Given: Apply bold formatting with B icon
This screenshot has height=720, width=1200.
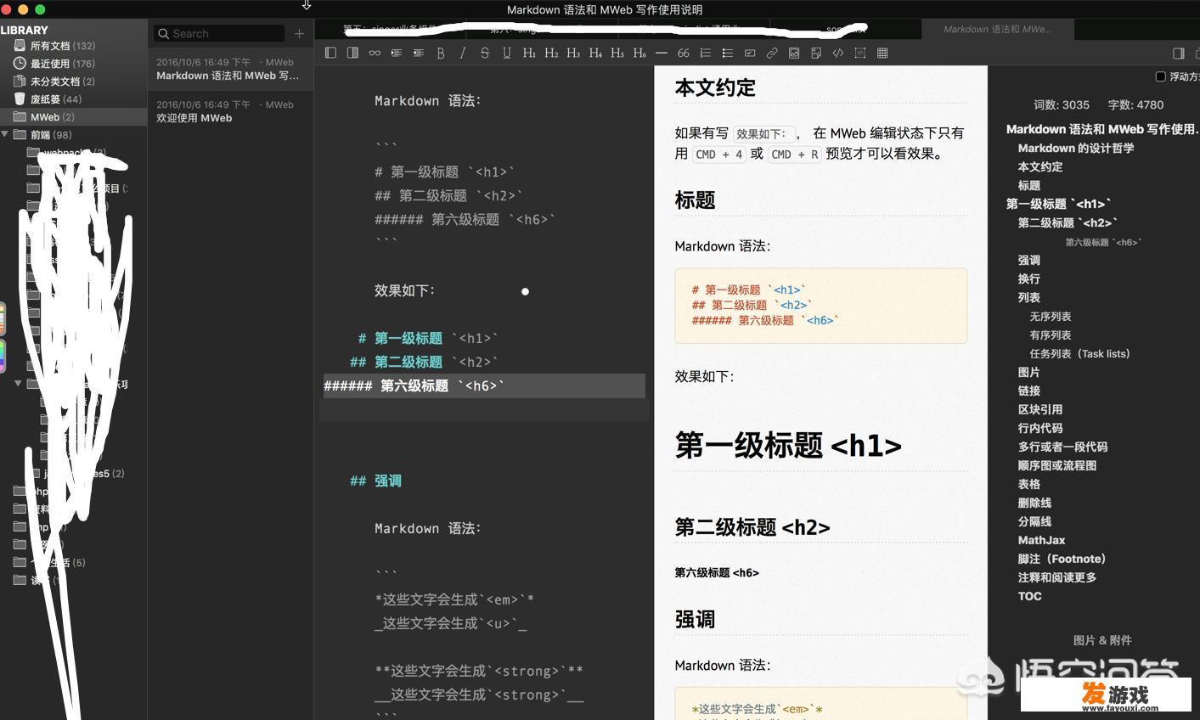Looking at the screenshot, I should (x=441, y=53).
